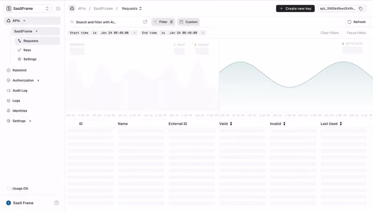Click the help question mark icon
The height and width of the screenshot is (211, 373).
tap(56, 203)
